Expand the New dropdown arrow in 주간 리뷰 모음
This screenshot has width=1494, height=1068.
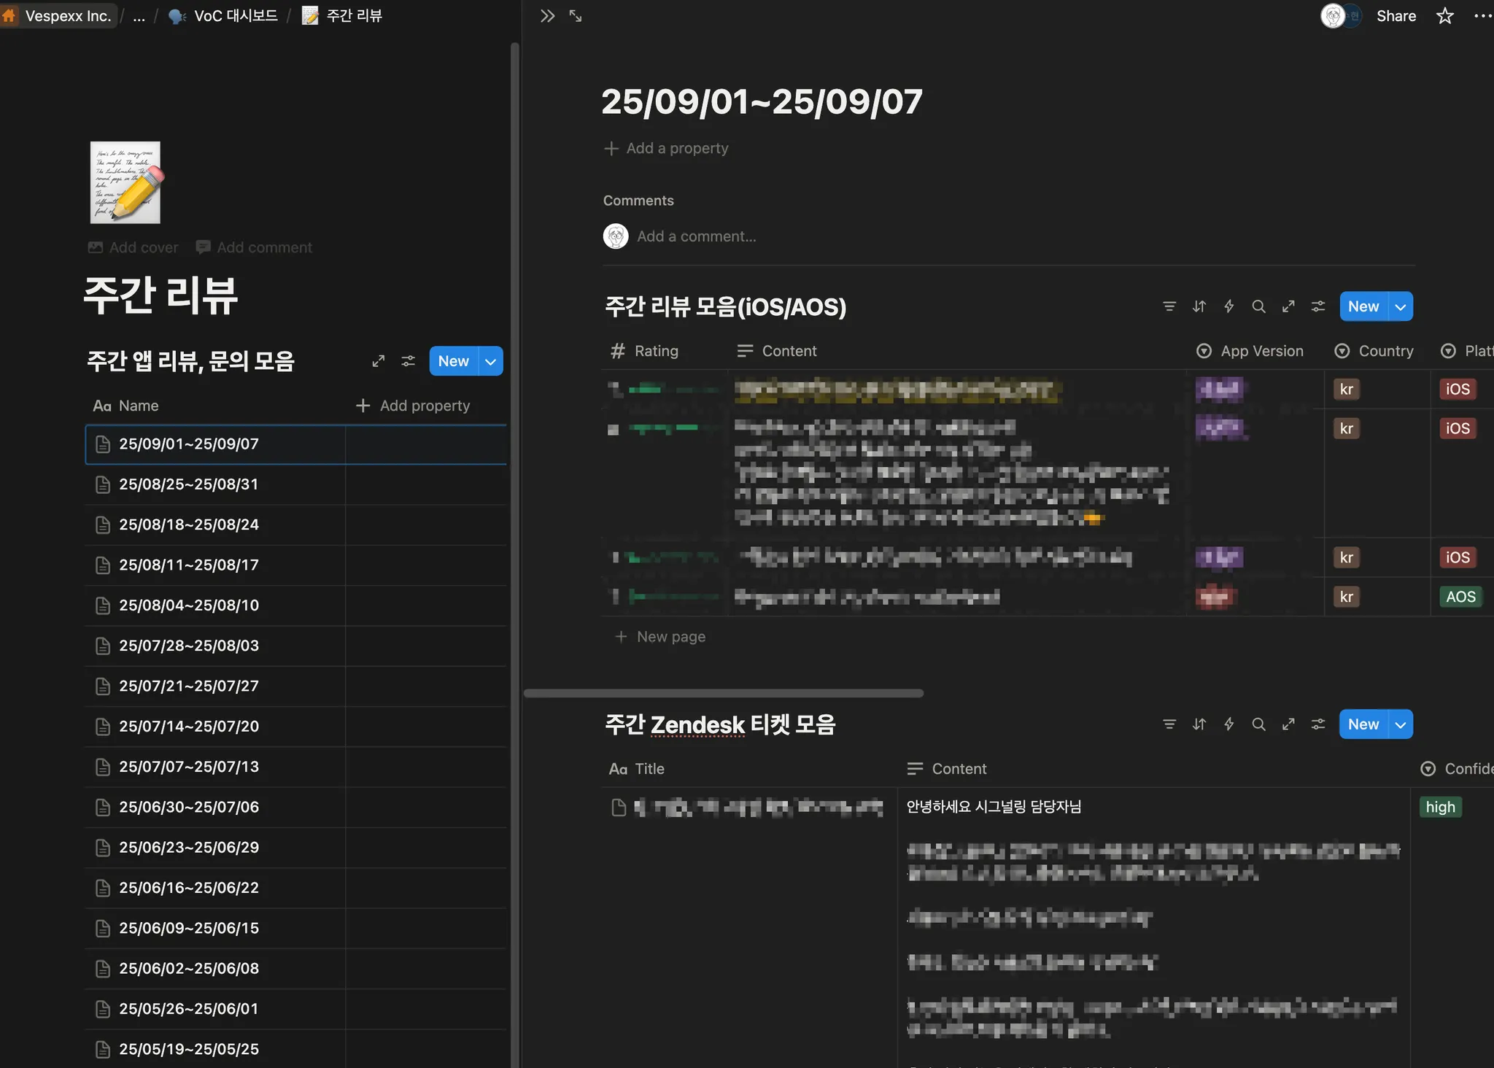[x=1401, y=306]
